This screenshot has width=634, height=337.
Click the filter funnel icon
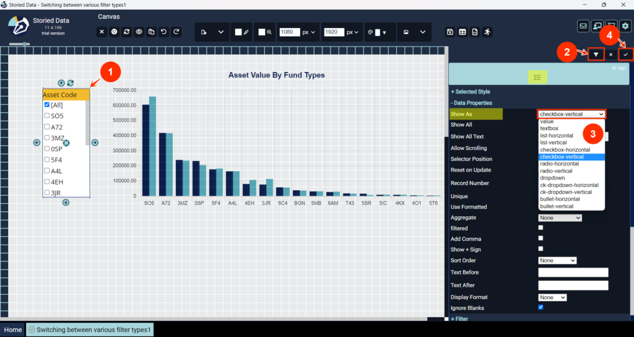(596, 55)
